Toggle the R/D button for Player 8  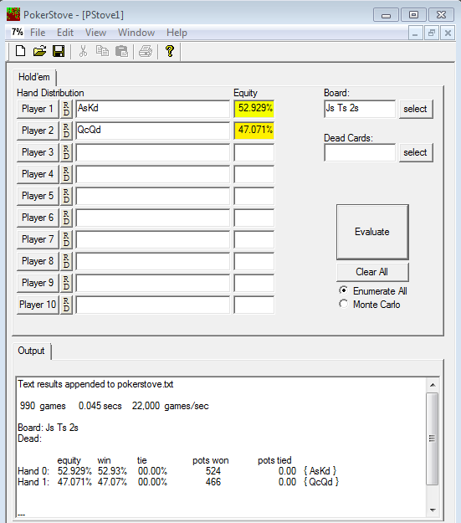(x=66, y=261)
